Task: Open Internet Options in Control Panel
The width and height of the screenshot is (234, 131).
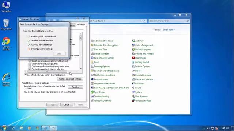Action: pos(141,67)
